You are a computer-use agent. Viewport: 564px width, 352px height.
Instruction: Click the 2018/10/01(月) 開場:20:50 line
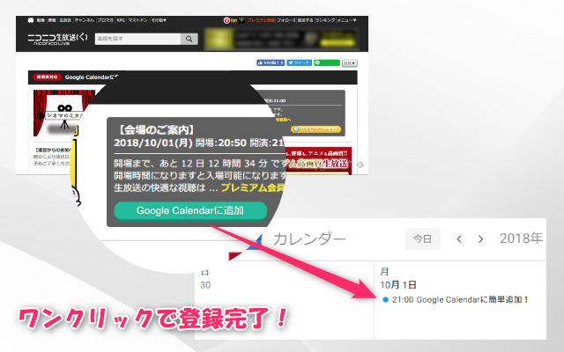click(180, 143)
